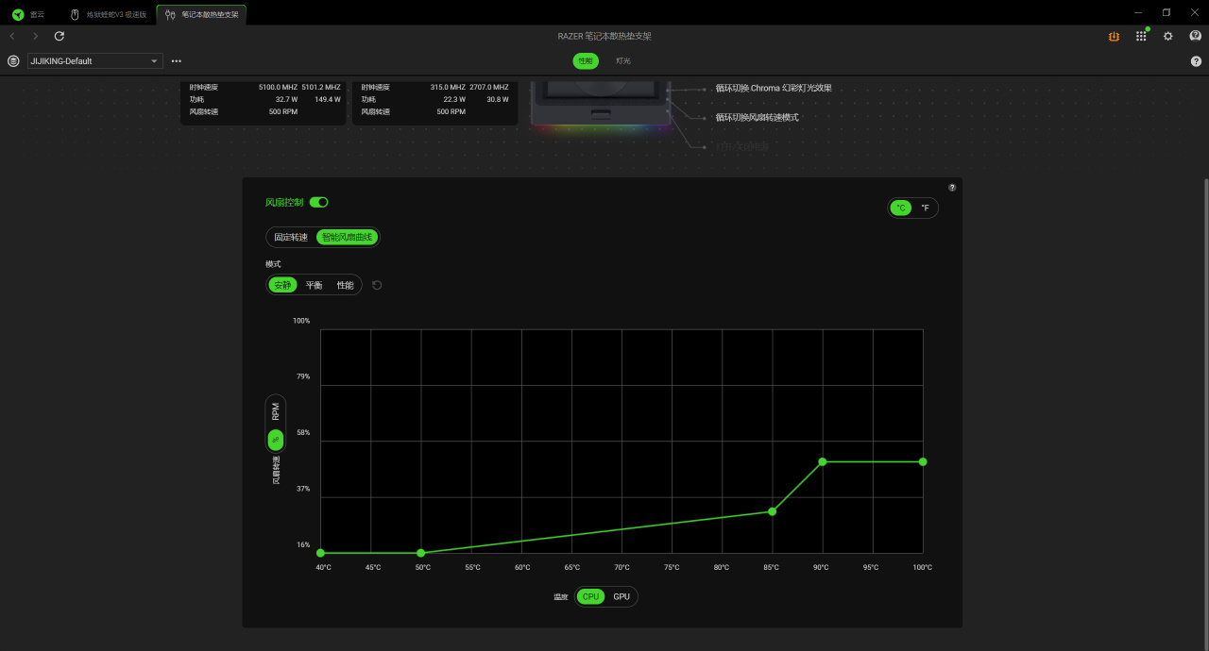
Task: Switch to the 雷云 tab
Action: point(28,14)
